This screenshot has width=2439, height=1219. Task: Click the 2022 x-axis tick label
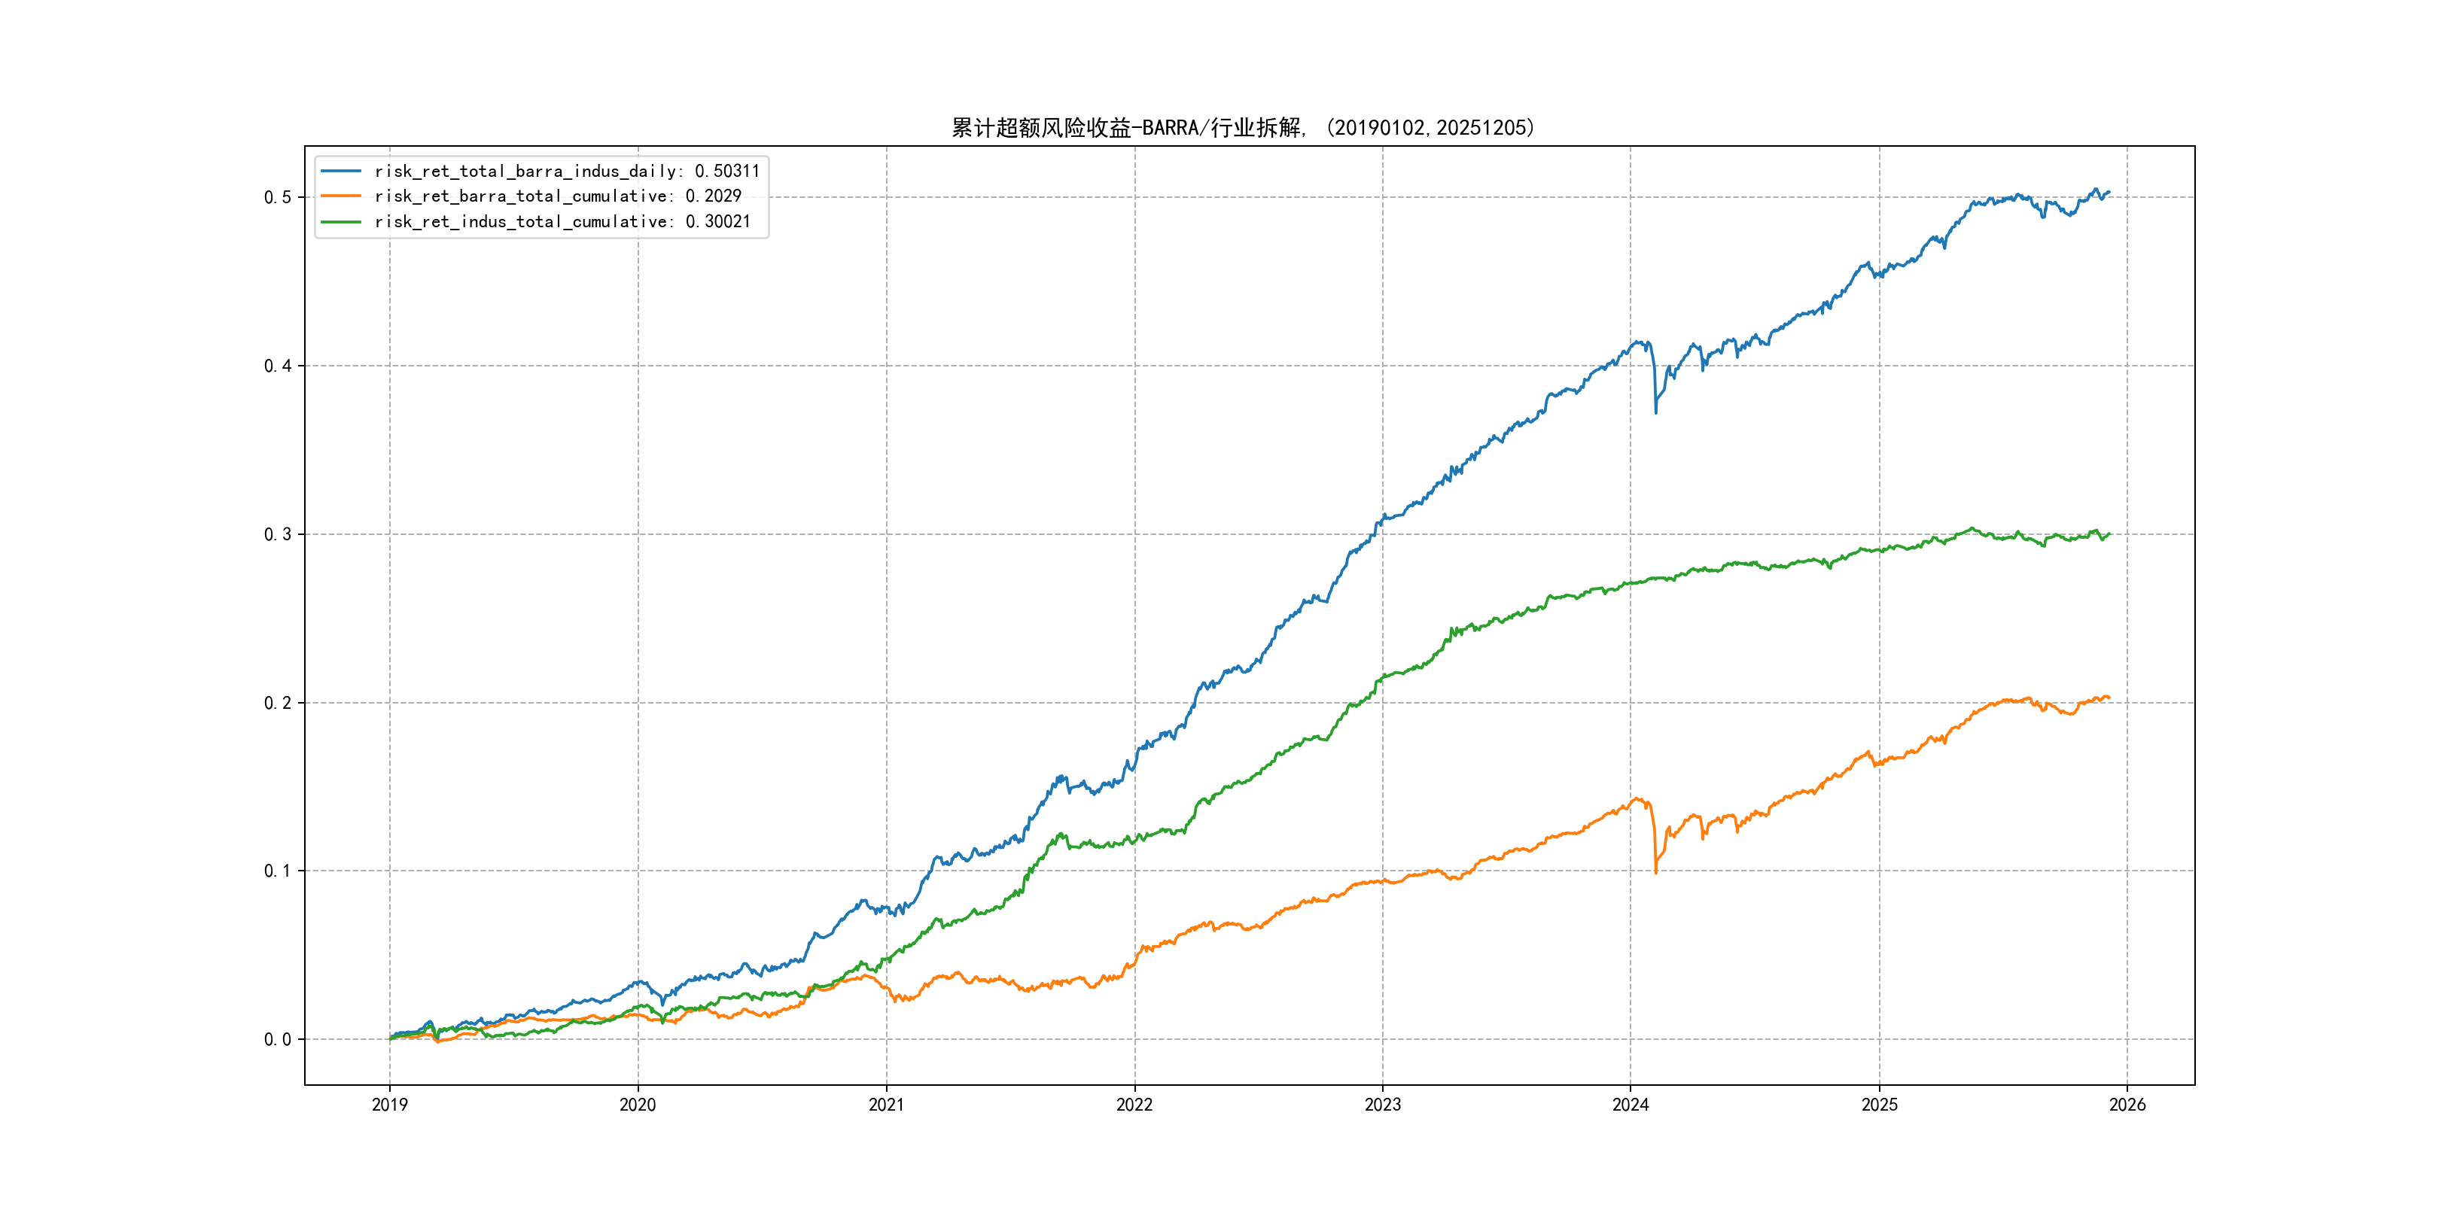pyautogui.click(x=1134, y=1105)
